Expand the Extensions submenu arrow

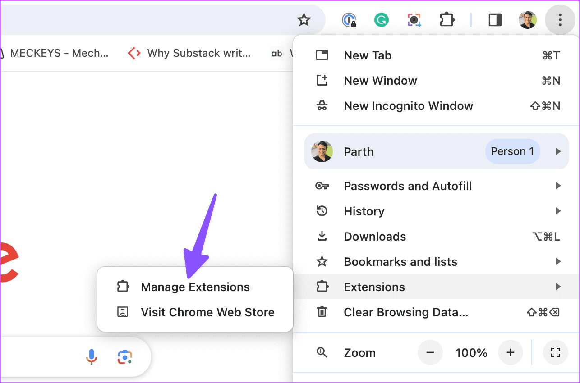[559, 287]
